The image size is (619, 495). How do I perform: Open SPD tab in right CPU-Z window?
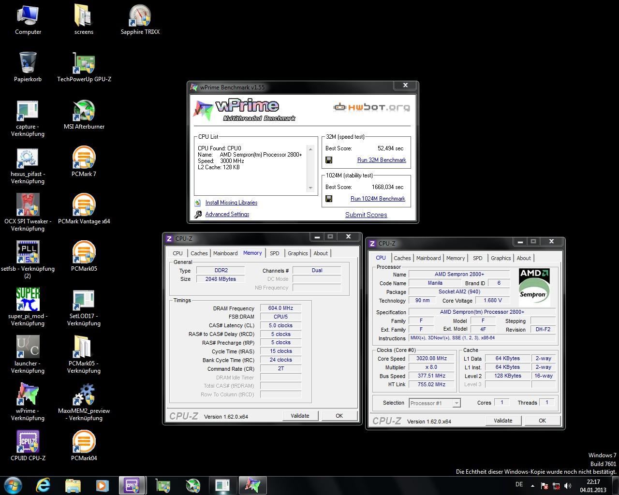478,258
